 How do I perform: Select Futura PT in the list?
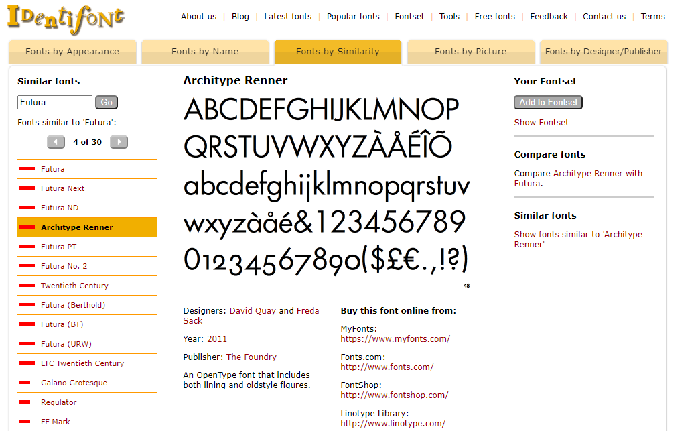point(58,247)
